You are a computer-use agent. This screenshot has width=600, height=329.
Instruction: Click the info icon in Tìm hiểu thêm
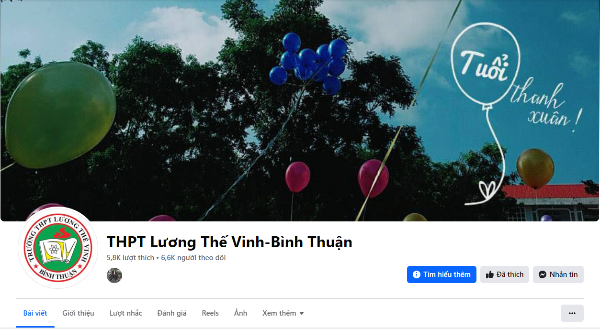[x=416, y=274]
